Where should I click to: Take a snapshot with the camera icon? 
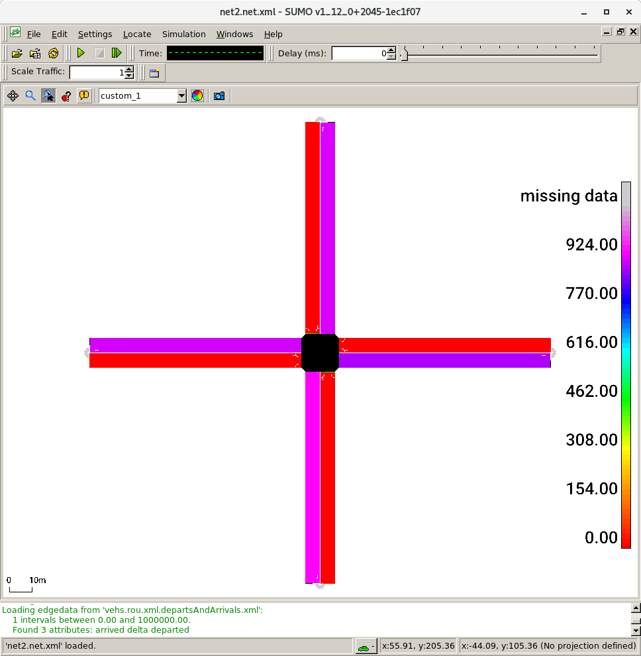pyautogui.click(x=219, y=95)
